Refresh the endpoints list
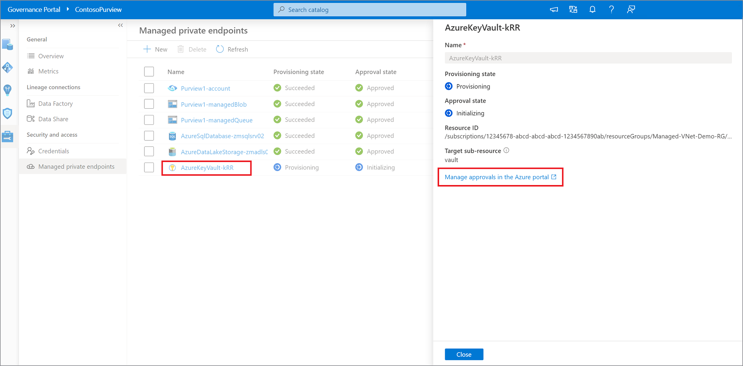This screenshot has width=743, height=366. tap(232, 49)
